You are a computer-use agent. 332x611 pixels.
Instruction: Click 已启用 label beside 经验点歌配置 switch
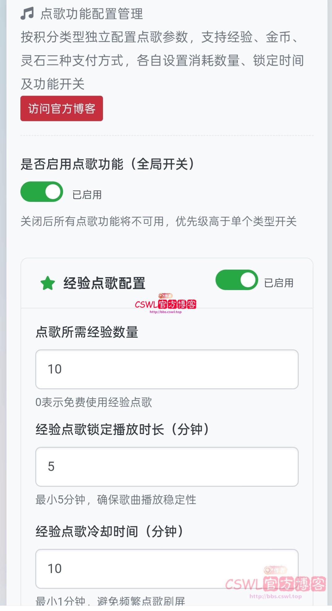(279, 283)
